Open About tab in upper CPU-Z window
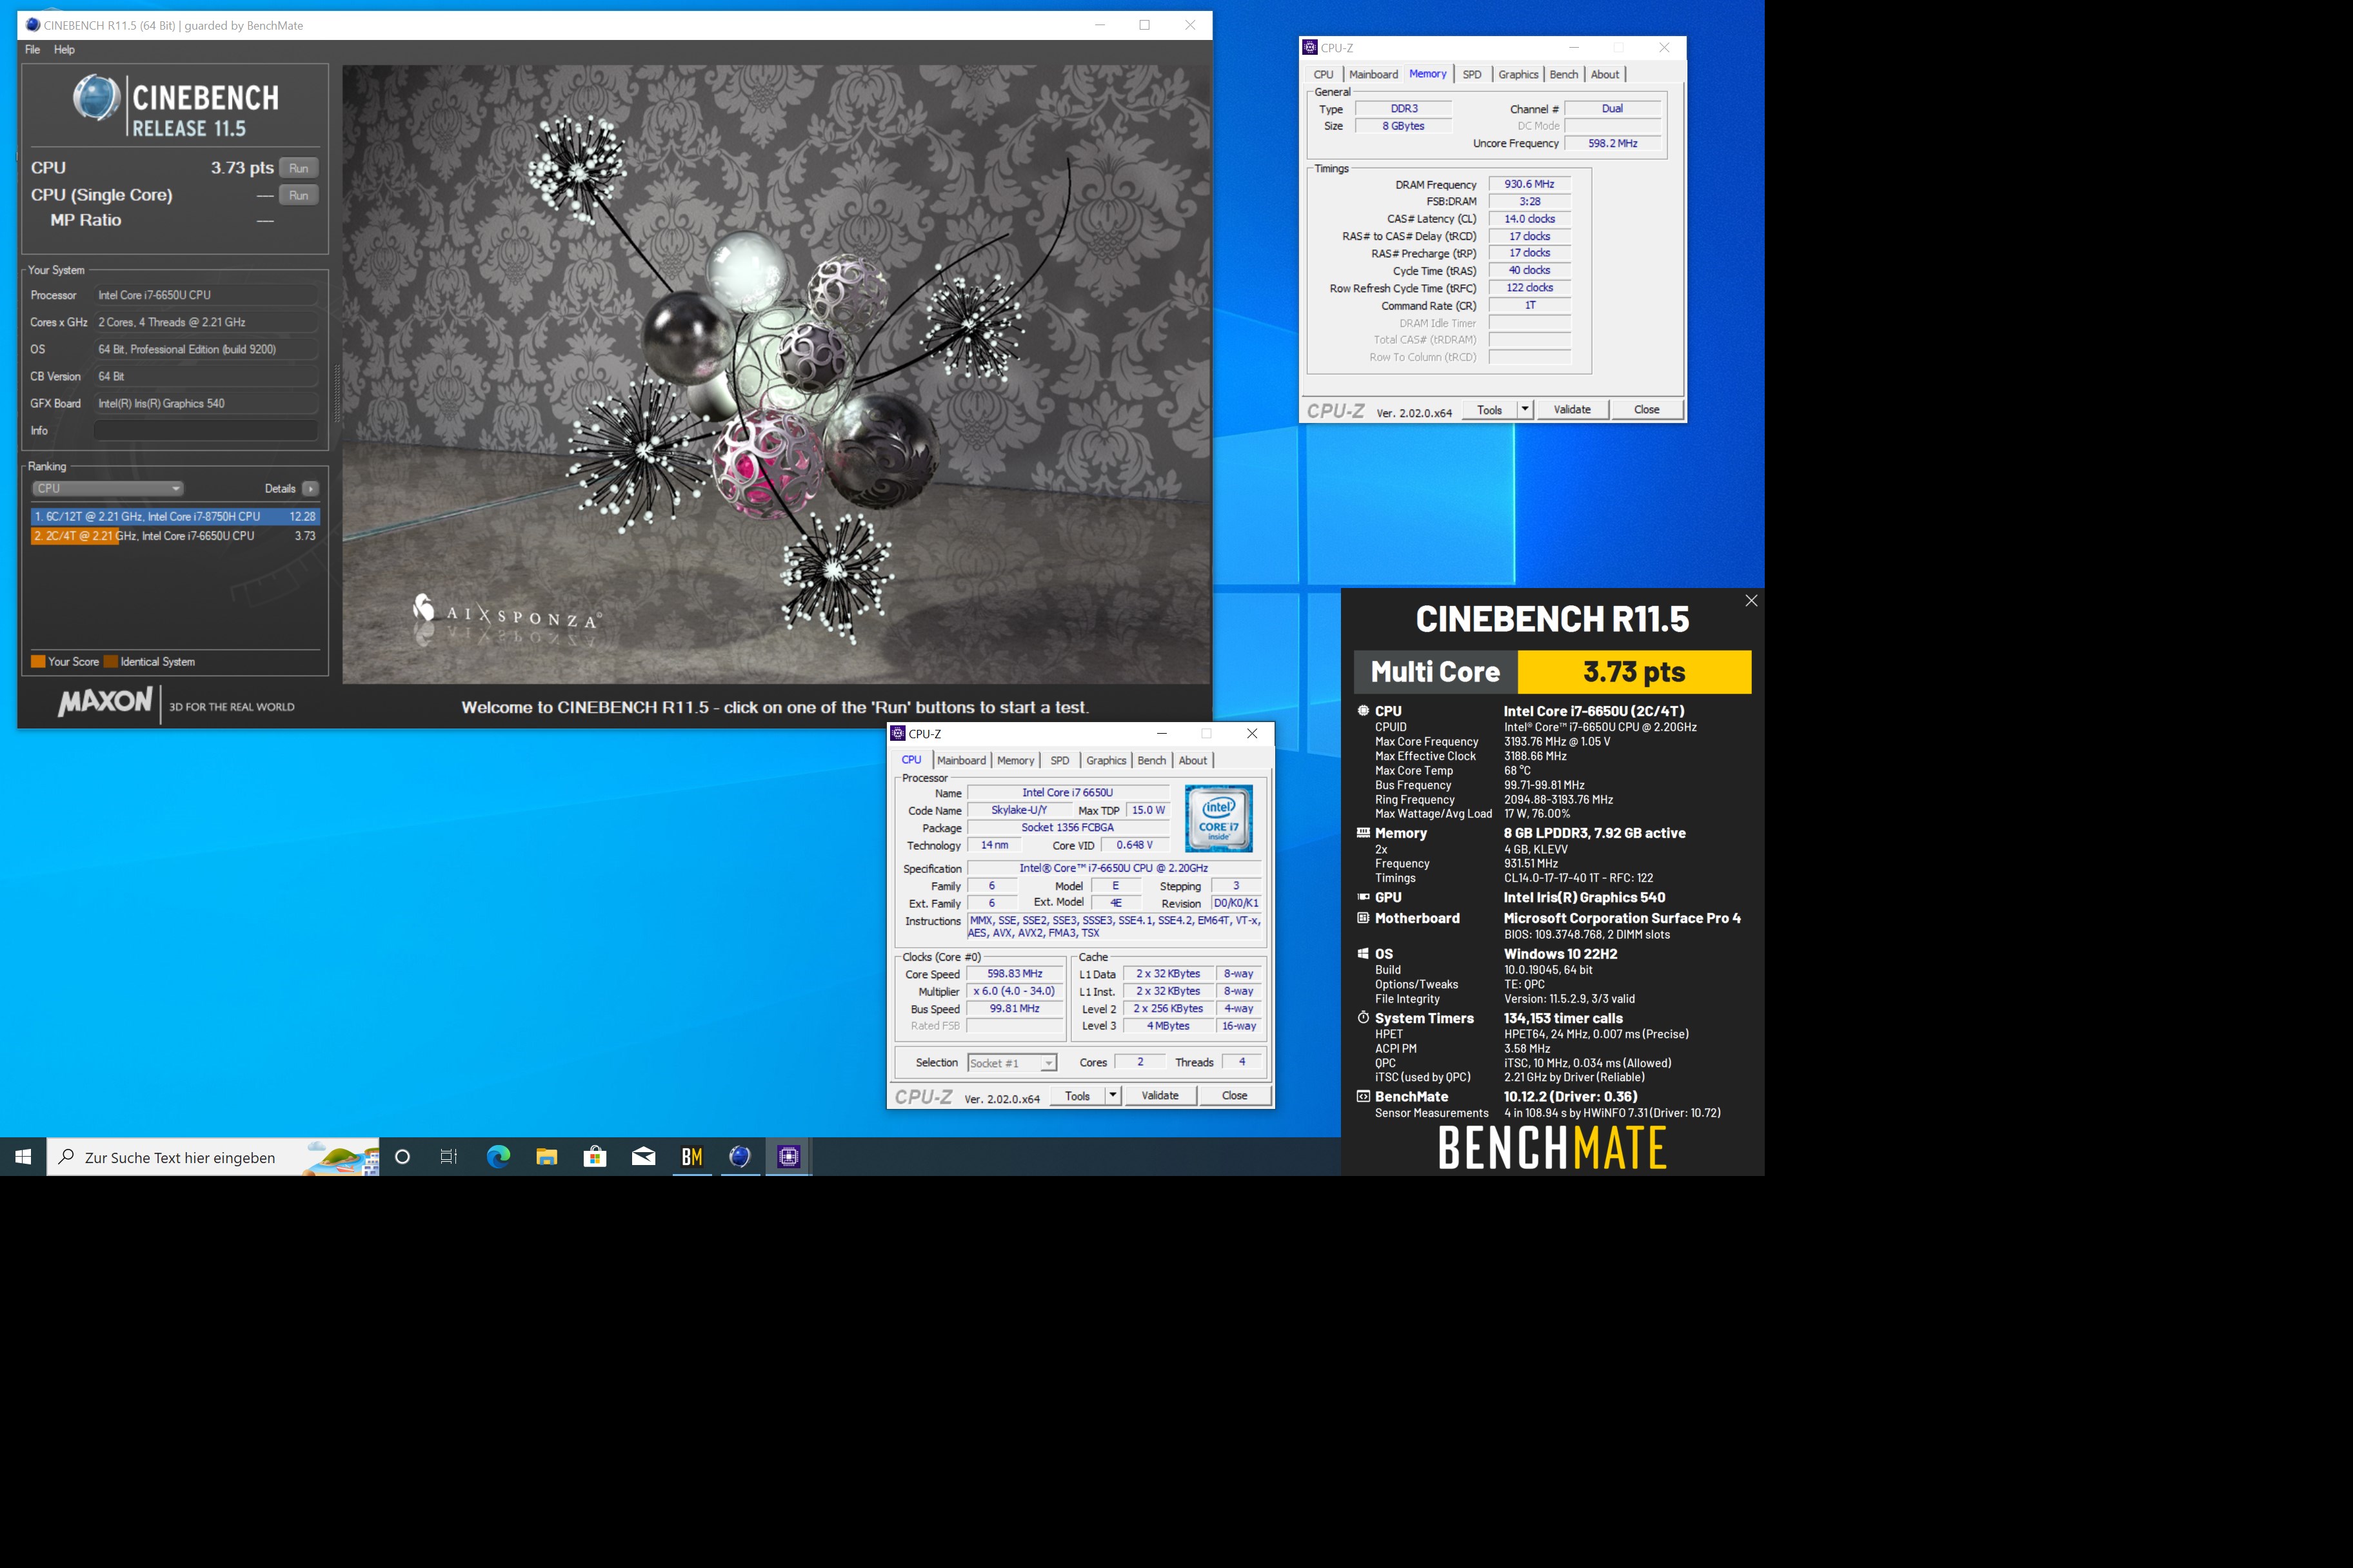The height and width of the screenshot is (1568, 2353). 1605,74
